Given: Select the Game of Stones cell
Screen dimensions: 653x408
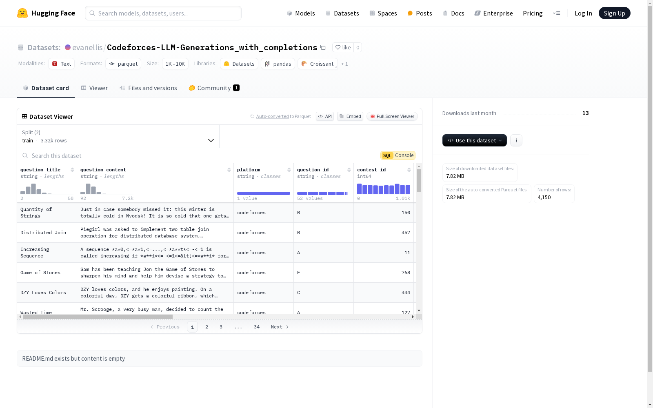Looking at the screenshot, I should coord(47,273).
